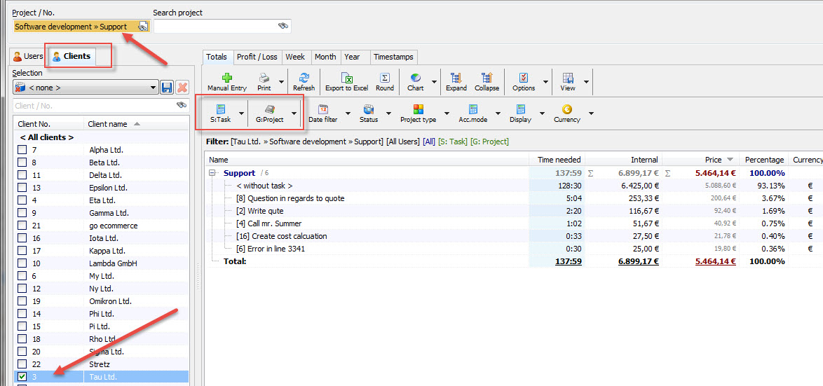Open the Chart pie icon
Viewport: 823px width, 386px height.
click(x=416, y=78)
